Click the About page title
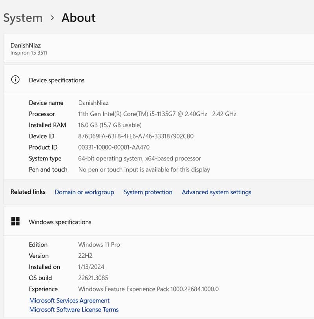Viewport: 314px width, 319px height. click(78, 18)
